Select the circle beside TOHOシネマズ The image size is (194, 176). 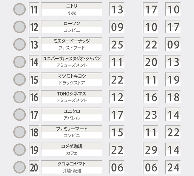tap(19, 97)
